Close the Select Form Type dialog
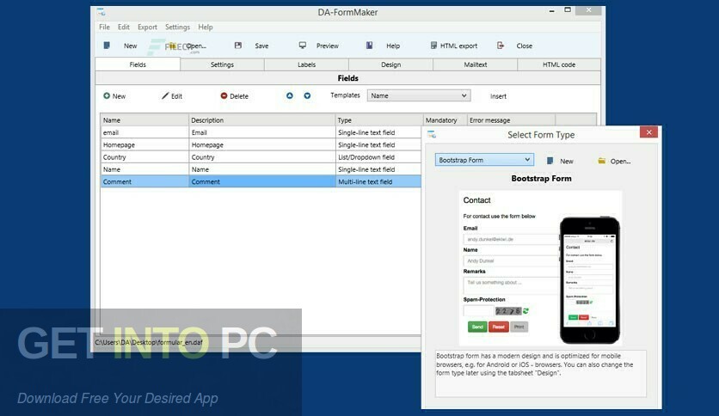The width and height of the screenshot is (719, 416). click(648, 132)
